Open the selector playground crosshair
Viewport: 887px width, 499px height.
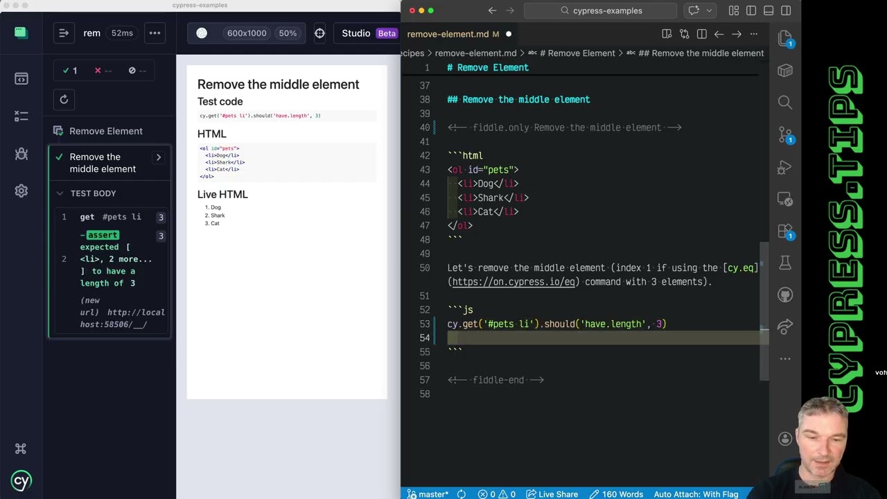coord(319,33)
